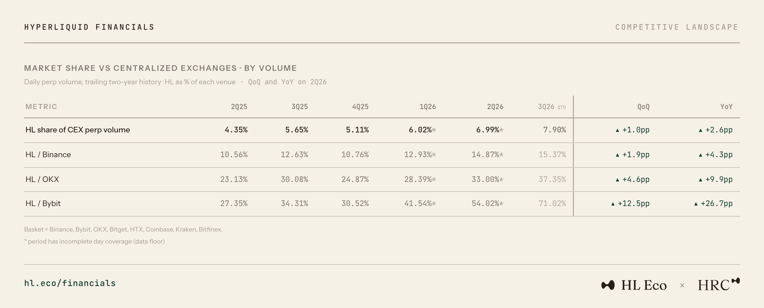Click the Hyperliquid Financials title
764x308 pixels.
click(x=89, y=27)
